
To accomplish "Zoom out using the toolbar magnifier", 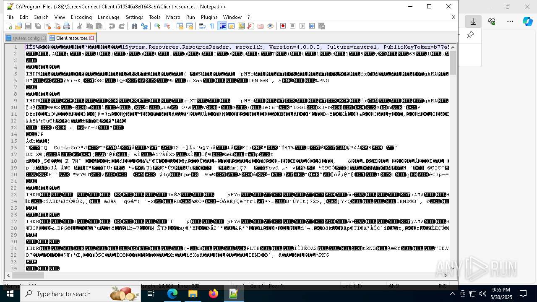I will tap(167, 26).
